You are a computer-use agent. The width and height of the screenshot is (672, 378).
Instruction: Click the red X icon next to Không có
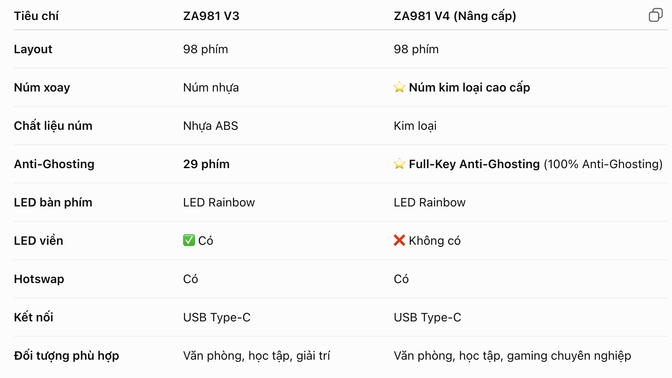pyautogui.click(x=399, y=241)
